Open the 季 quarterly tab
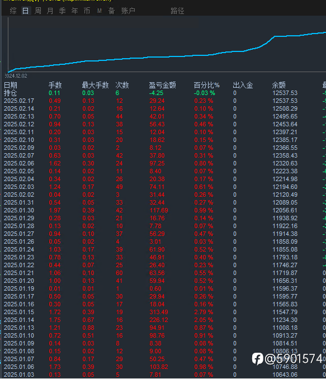Viewport: 326px width, 379px height. click(x=63, y=11)
